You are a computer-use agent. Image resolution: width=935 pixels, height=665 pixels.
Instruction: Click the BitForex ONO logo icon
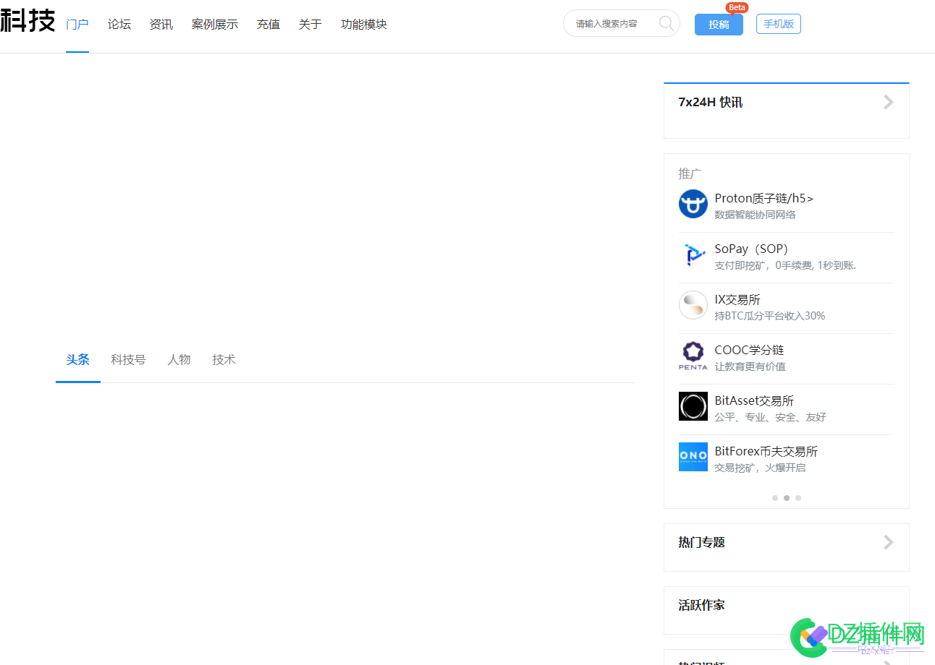click(693, 457)
